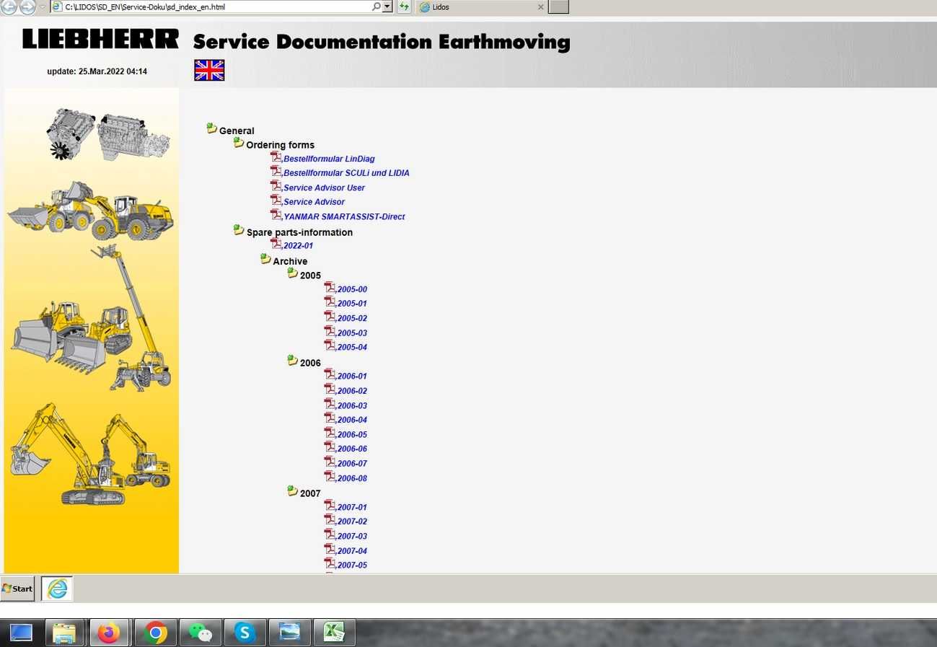This screenshot has height=647, width=937.
Task: Collapse the 2005 archive folder
Action: (x=292, y=273)
